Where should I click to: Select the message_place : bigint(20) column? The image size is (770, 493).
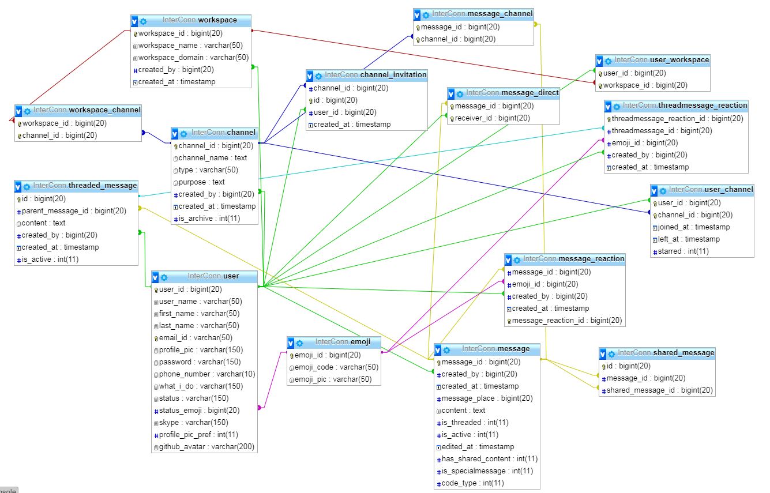487,398
